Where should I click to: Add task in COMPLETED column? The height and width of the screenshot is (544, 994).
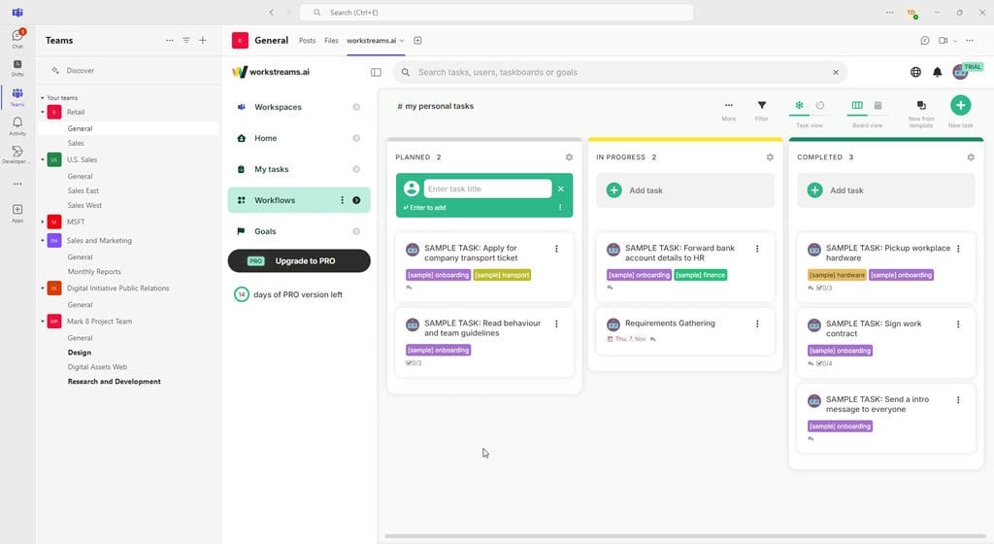886,190
